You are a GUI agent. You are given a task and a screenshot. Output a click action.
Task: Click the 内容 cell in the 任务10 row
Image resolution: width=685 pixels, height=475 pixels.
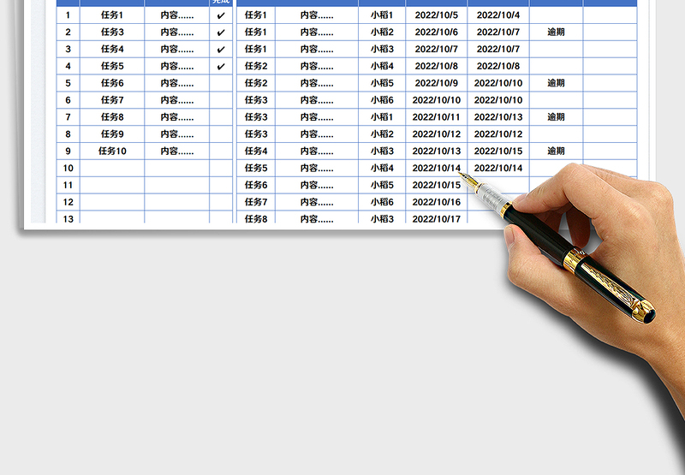177,151
